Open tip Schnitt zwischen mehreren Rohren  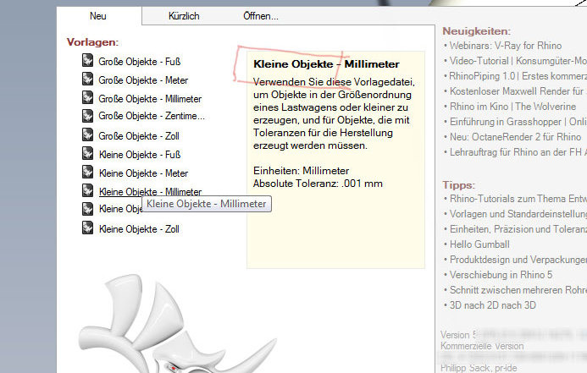click(518, 290)
